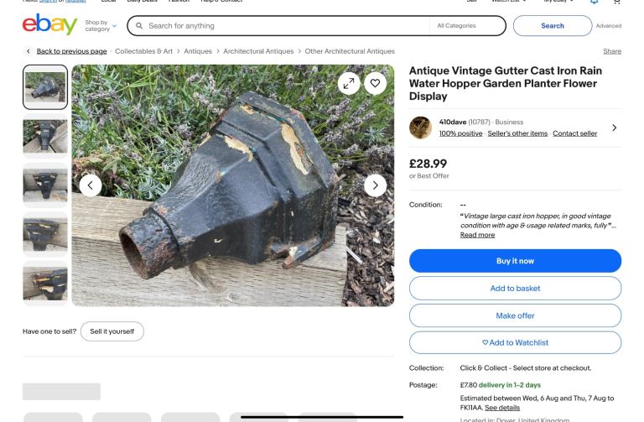644x422 pixels.
Task: Click Add to basket button
Action: coord(515,289)
